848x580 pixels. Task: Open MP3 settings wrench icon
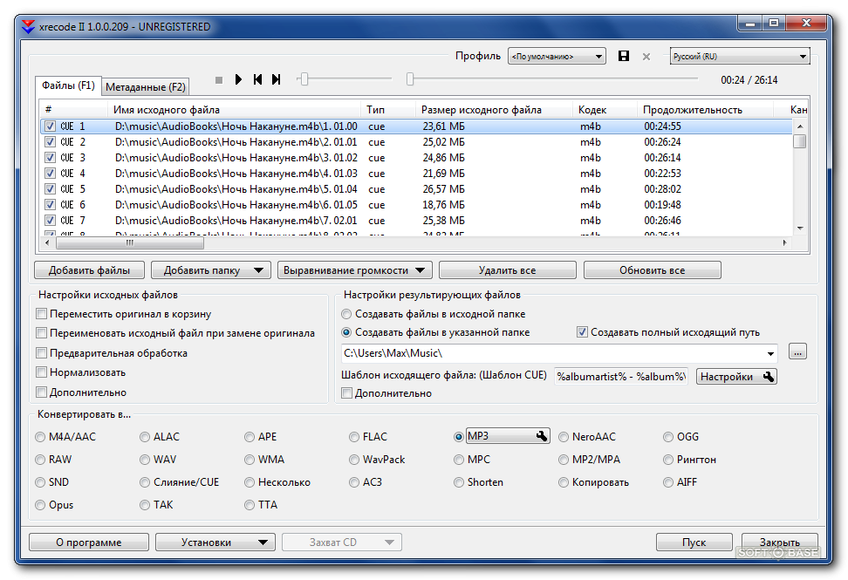tap(542, 436)
